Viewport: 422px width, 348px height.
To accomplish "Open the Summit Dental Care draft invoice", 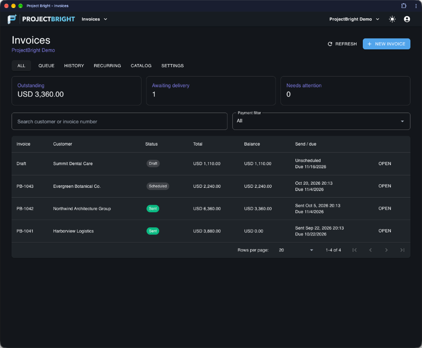I will (x=385, y=164).
